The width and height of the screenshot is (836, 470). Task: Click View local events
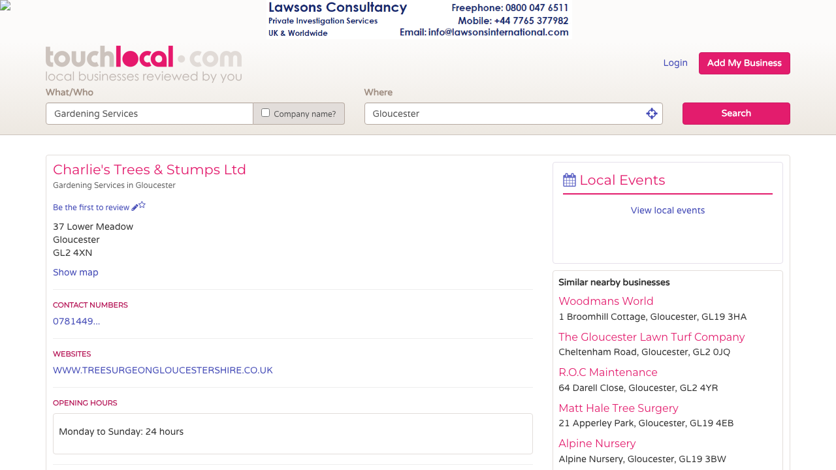[x=667, y=210]
